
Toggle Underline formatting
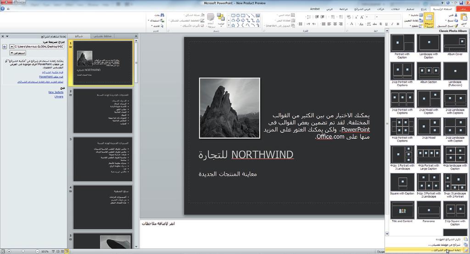point(386,24)
